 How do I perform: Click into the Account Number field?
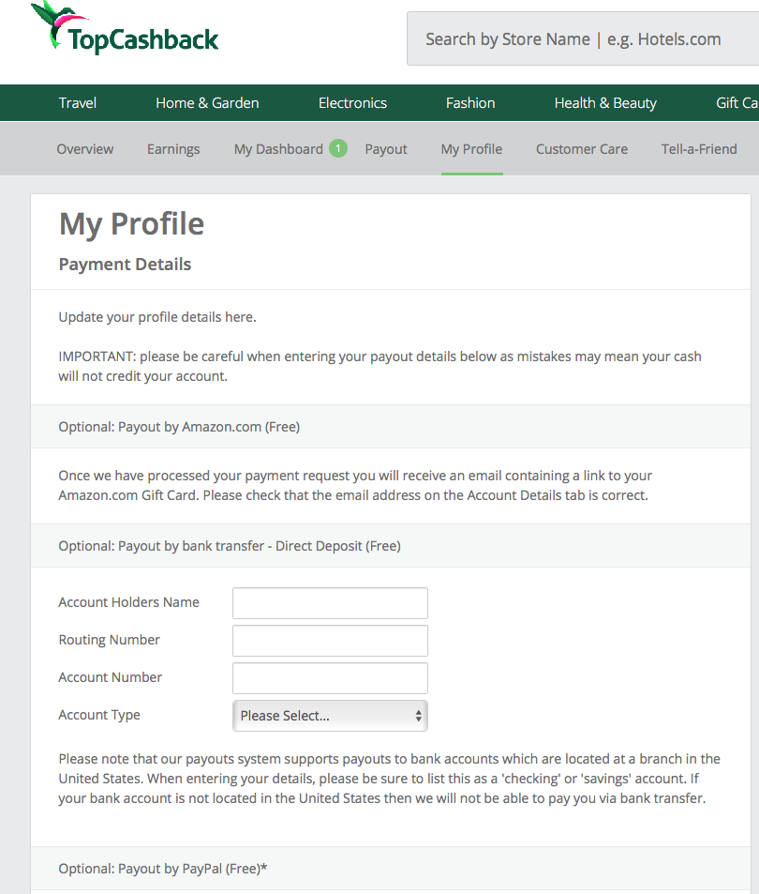click(330, 678)
